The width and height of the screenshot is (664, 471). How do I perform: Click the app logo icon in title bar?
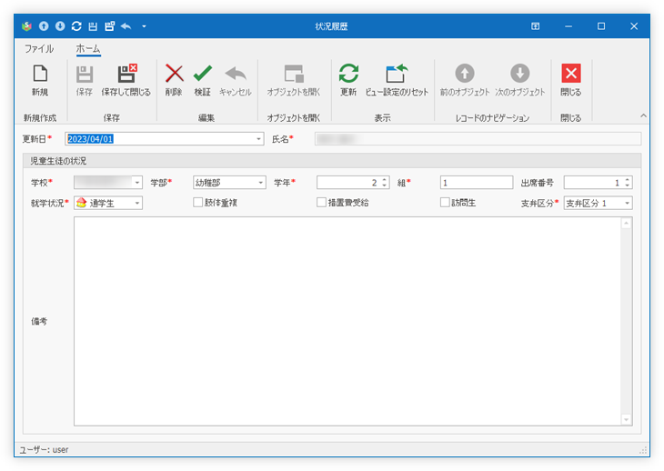[x=26, y=26]
